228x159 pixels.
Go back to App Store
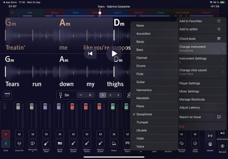pyautogui.click(x=10, y=2)
